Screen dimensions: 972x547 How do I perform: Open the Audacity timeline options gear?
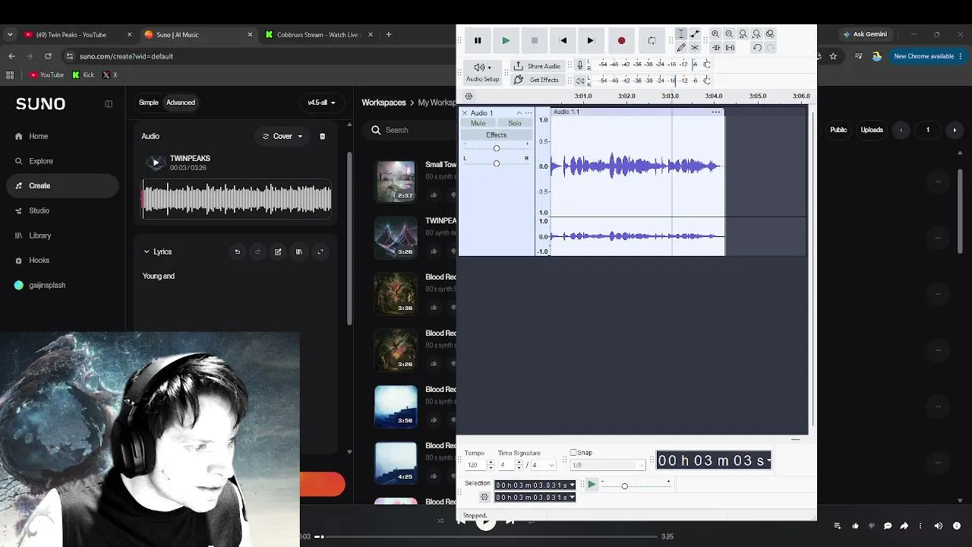[469, 96]
